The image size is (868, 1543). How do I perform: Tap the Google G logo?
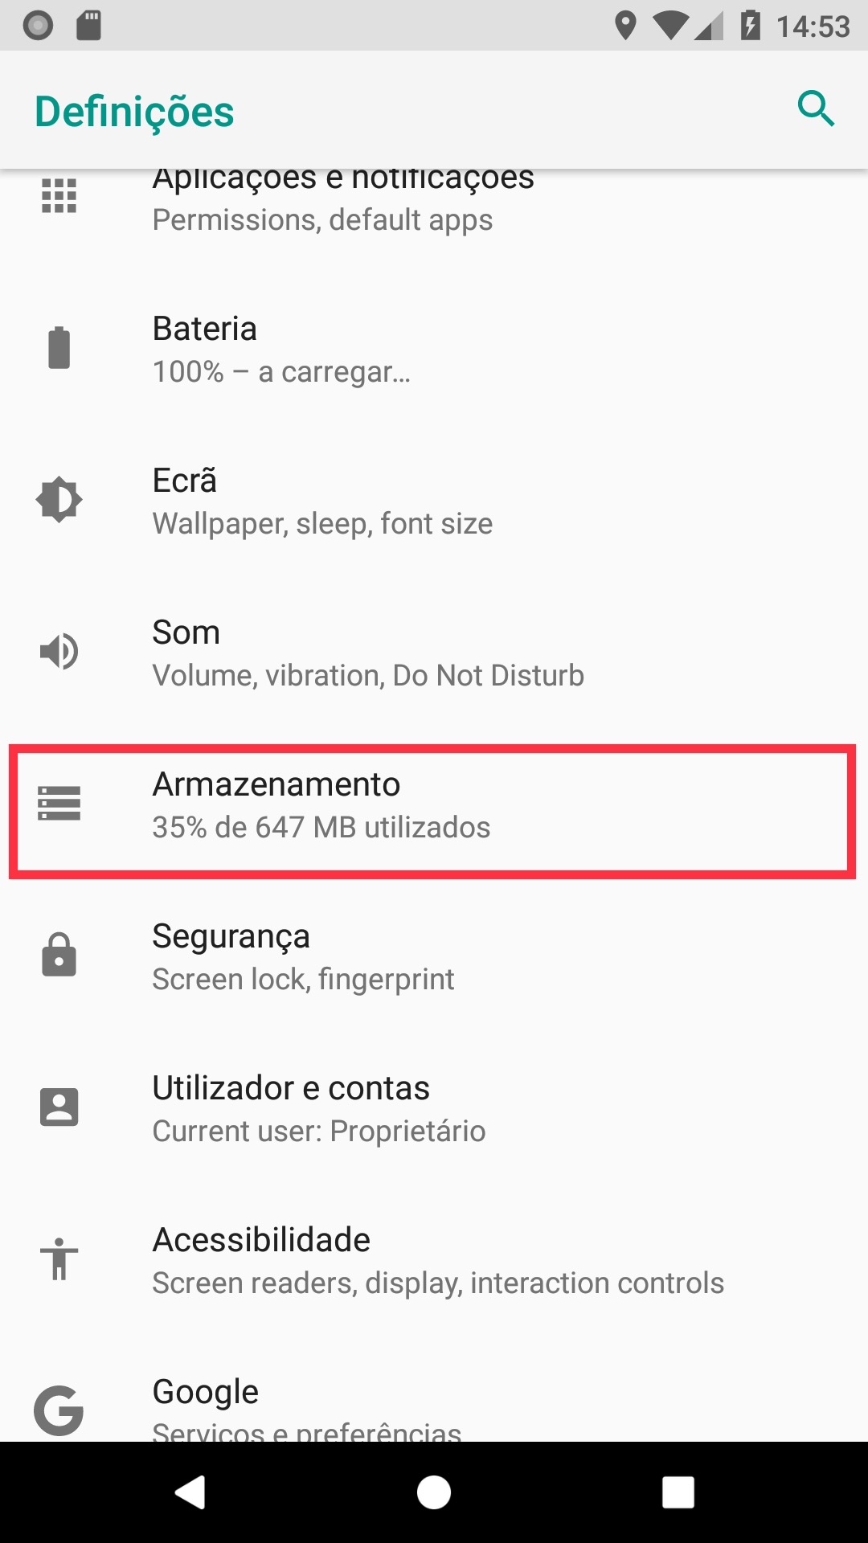59,1410
